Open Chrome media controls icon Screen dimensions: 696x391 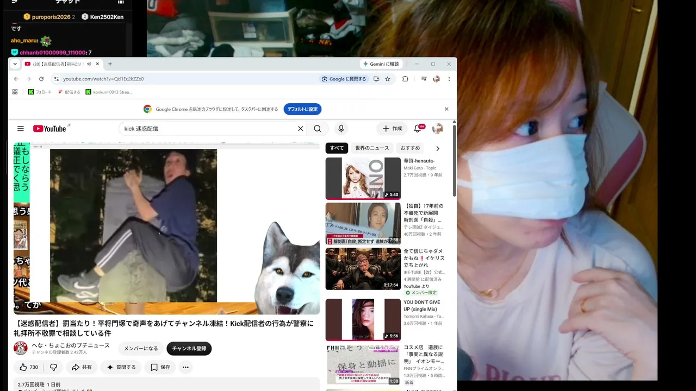click(424, 79)
